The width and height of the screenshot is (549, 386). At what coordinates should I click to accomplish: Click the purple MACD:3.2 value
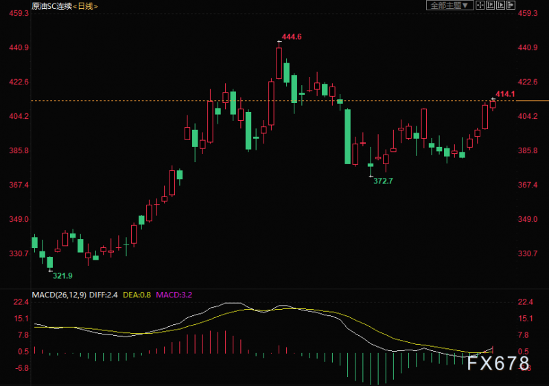pos(174,295)
